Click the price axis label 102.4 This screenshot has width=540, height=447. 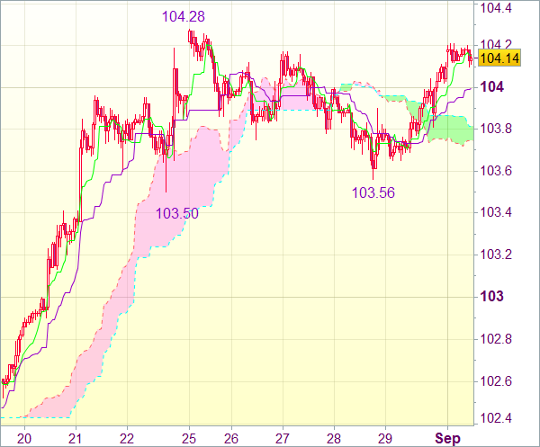(496, 418)
